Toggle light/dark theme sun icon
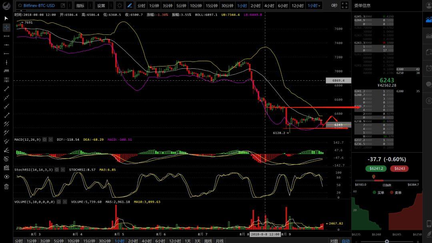This screenshot has height=243, width=432. point(120,6)
